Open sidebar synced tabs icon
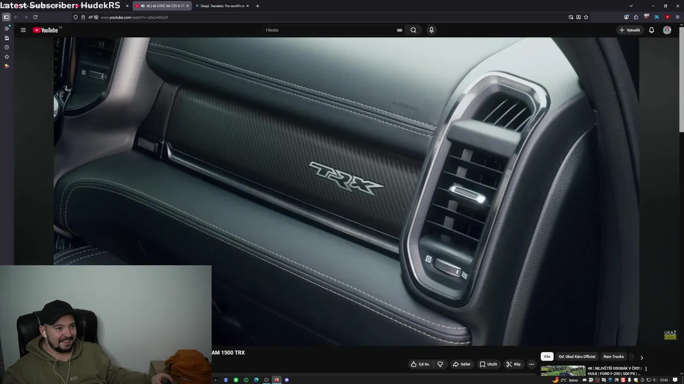 coord(6,38)
